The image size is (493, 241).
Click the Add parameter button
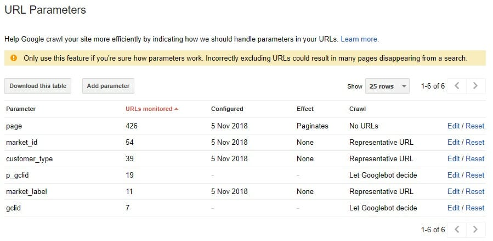coord(108,86)
